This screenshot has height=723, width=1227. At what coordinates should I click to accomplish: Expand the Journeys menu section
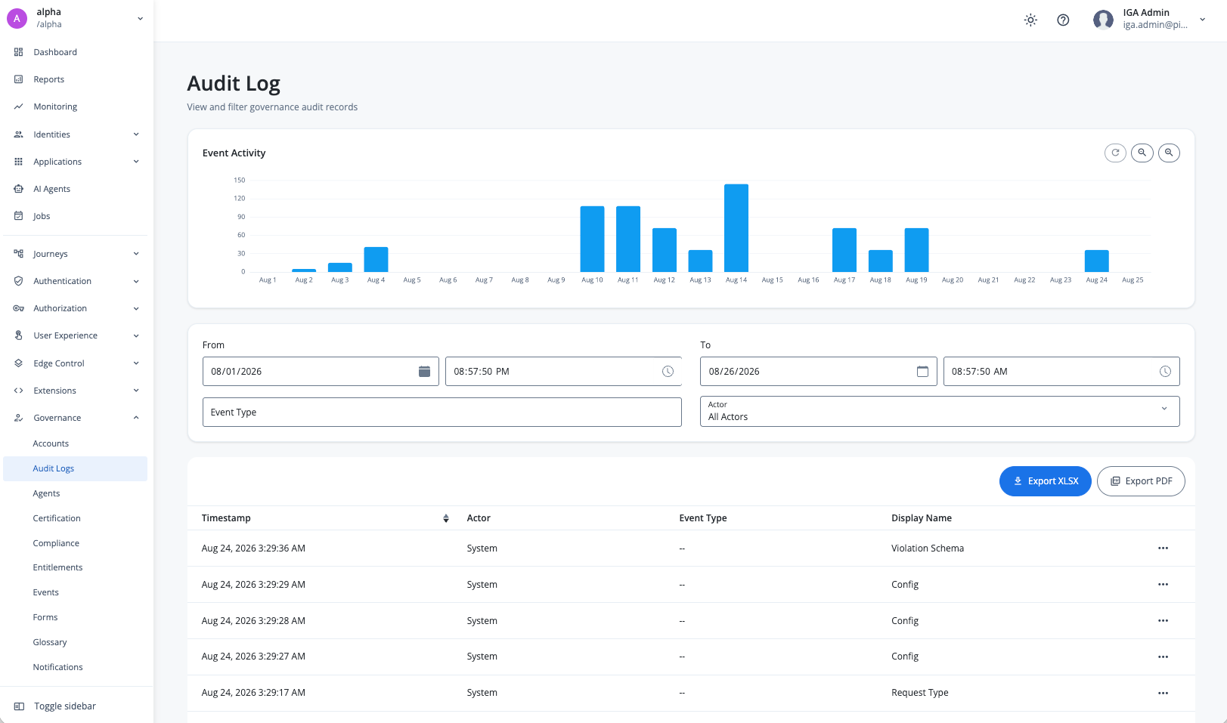pos(76,254)
